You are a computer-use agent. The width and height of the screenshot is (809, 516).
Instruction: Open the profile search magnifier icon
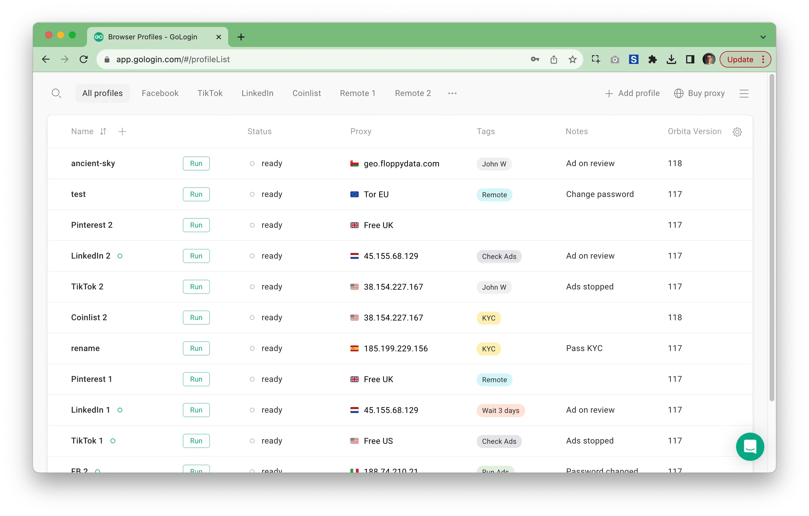[x=56, y=93]
